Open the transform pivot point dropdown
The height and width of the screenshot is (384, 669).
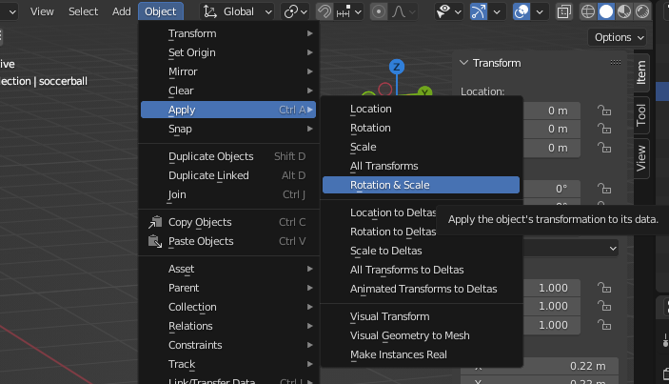[x=295, y=11]
